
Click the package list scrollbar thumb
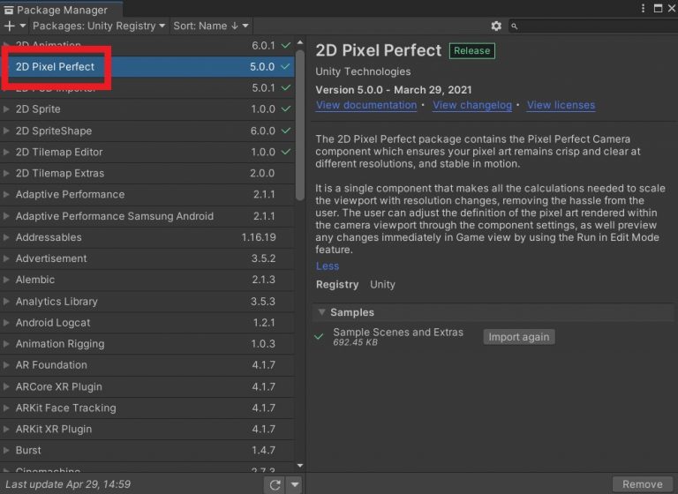point(300,125)
